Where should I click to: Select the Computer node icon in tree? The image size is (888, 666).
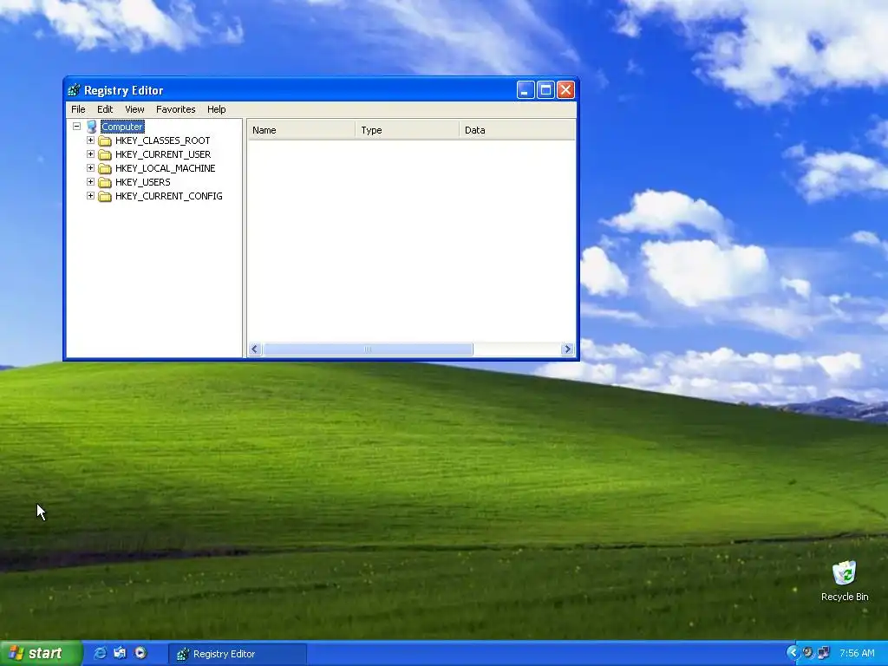92,127
